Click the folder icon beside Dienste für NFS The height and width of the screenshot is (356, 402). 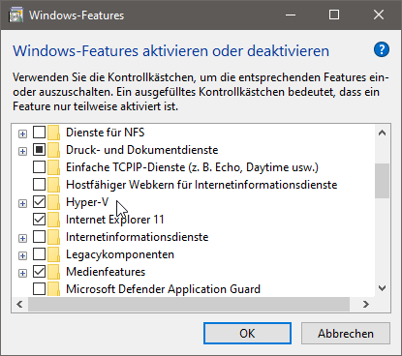coord(53,133)
